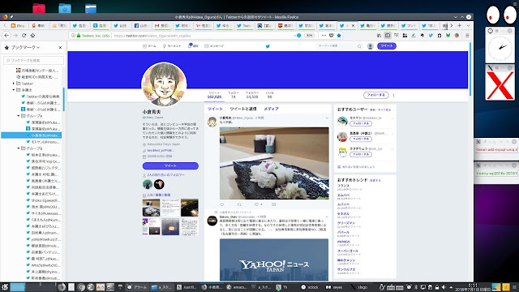Open Twitter メッセージ
The width and height of the screenshot is (519, 292).
coord(214,46)
